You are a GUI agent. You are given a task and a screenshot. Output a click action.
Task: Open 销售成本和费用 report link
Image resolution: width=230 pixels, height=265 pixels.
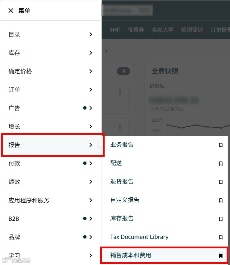(130, 255)
